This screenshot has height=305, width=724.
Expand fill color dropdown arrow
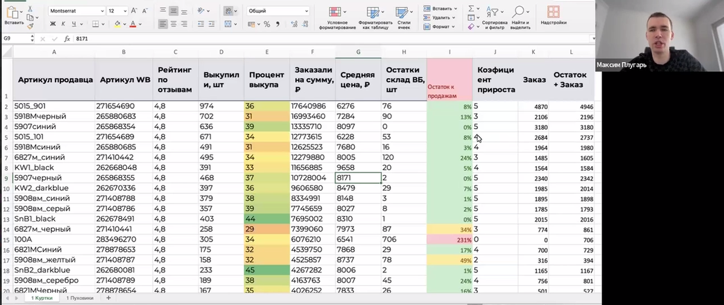(x=124, y=24)
